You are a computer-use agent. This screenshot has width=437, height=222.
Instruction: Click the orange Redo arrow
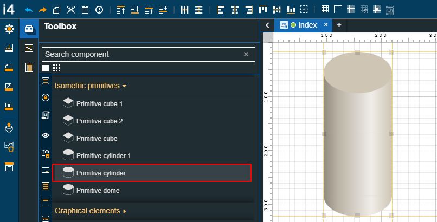(x=43, y=10)
